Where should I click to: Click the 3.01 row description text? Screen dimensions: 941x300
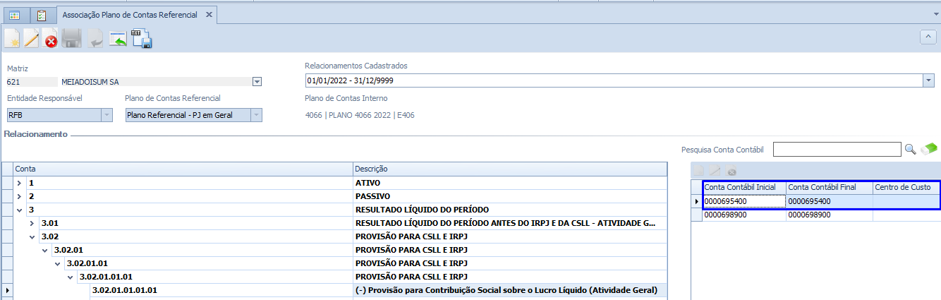coord(506,223)
